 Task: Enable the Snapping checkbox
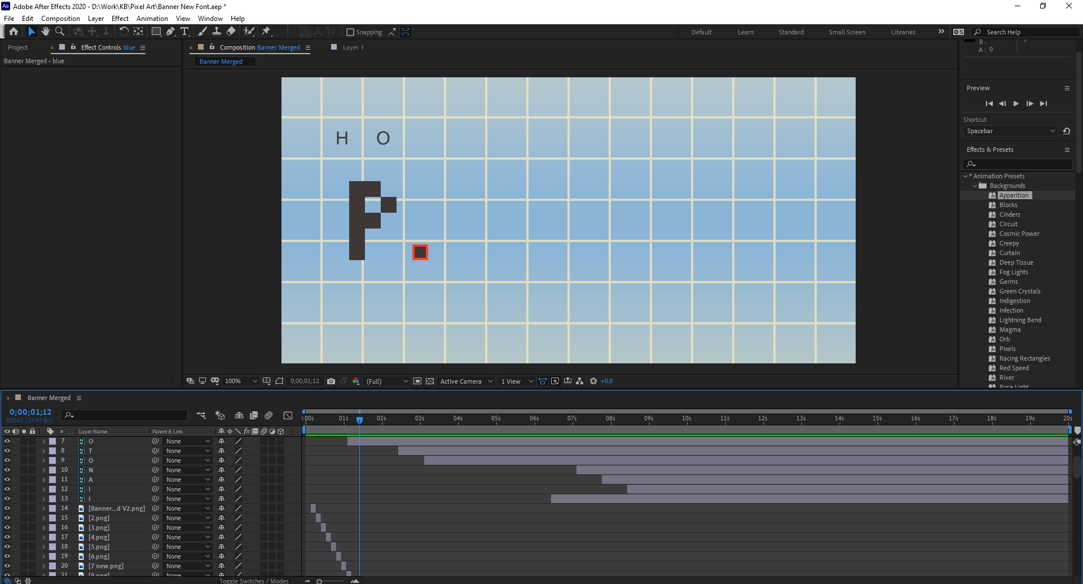(x=350, y=32)
